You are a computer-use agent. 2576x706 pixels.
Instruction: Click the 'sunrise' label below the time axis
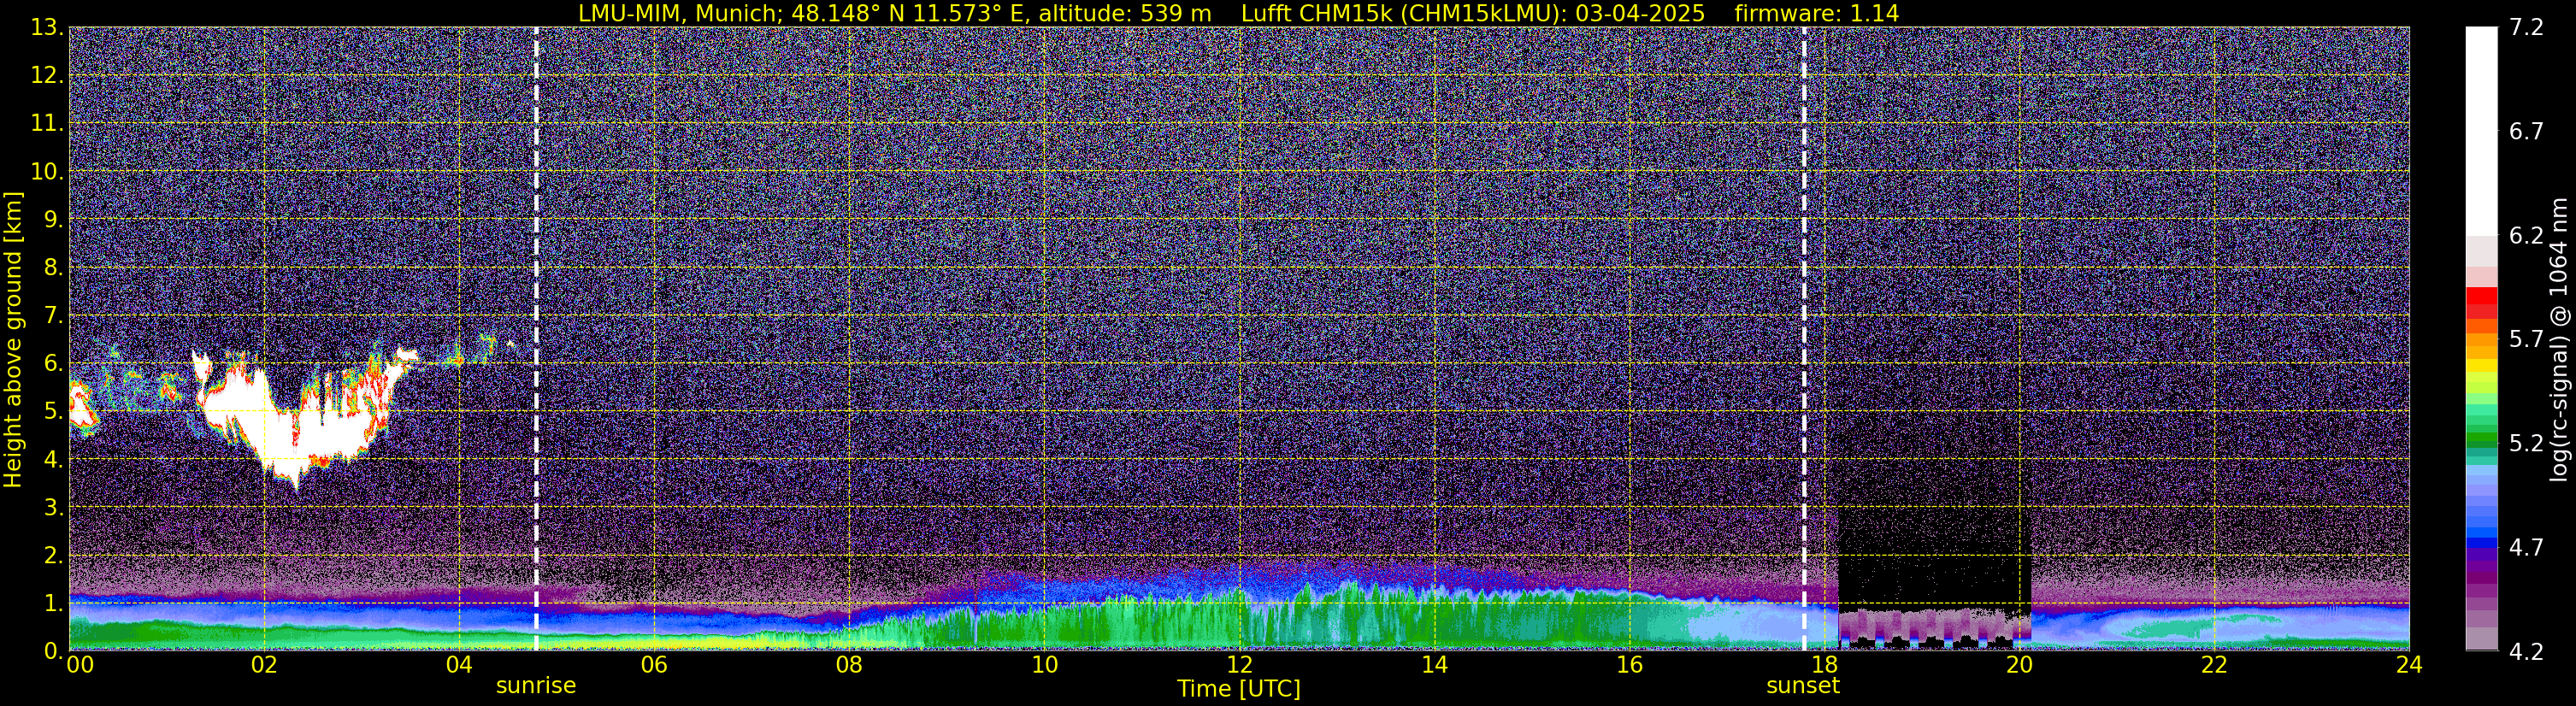[x=536, y=686]
